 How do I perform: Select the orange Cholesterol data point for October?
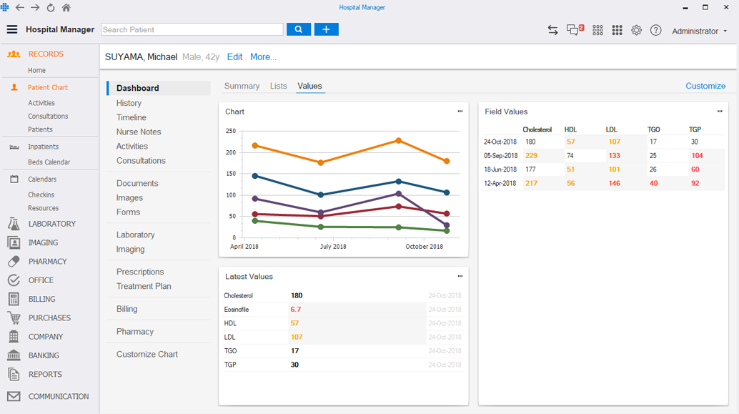coord(447,162)
